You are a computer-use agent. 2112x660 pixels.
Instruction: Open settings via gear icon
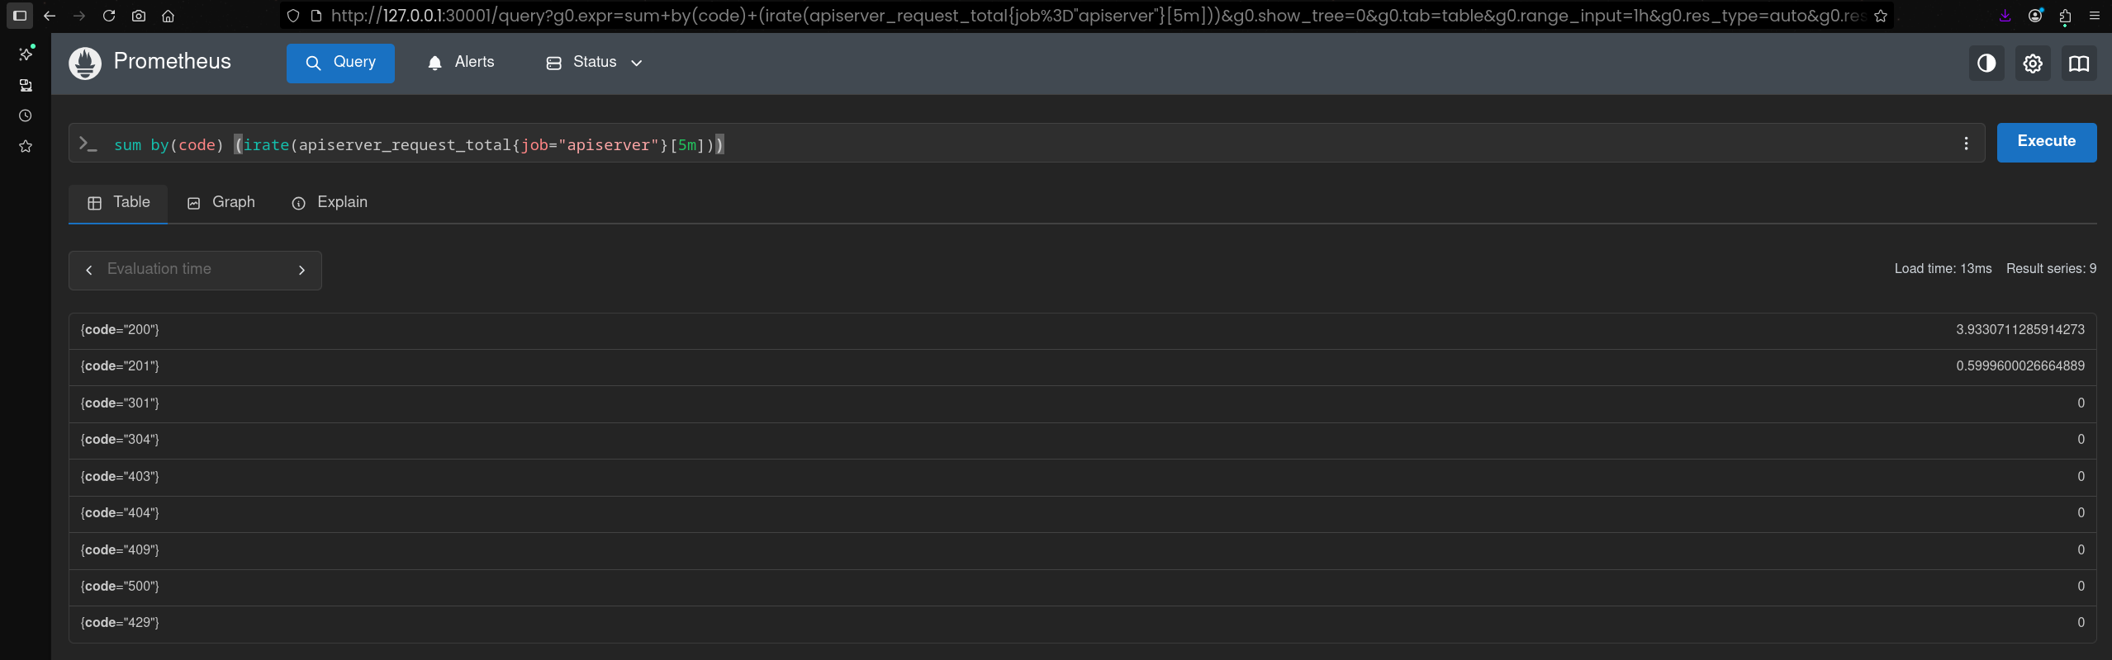2033,64
